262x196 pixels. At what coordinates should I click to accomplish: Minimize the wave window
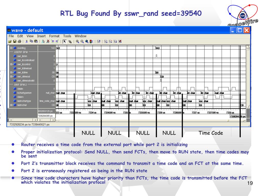point(233,30)
